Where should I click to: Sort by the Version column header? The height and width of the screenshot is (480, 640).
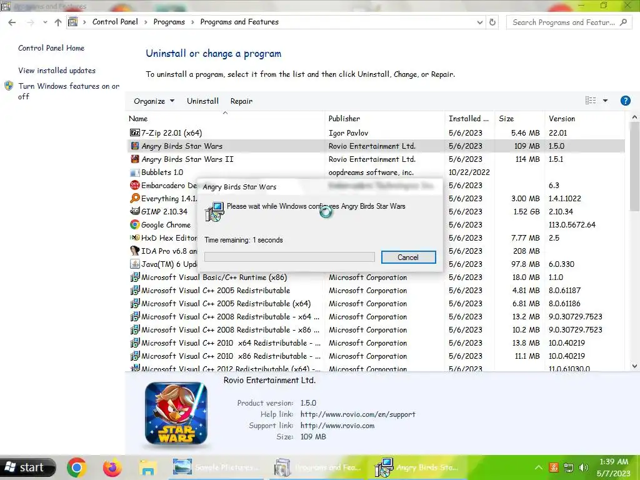click(584, 118)
